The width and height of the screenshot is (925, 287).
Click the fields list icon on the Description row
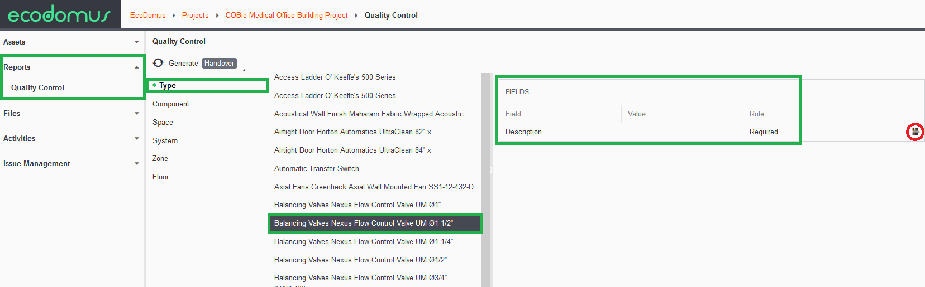(915, 132)
